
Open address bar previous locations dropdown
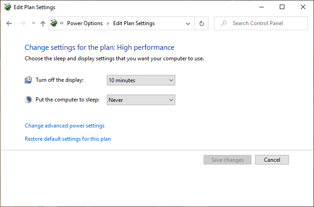pos(188,24)
